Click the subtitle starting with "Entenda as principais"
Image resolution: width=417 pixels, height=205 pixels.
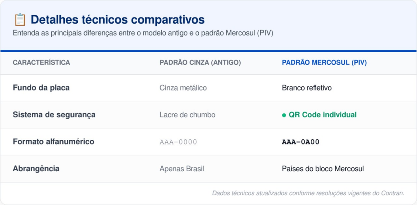[x=143, y=33]
